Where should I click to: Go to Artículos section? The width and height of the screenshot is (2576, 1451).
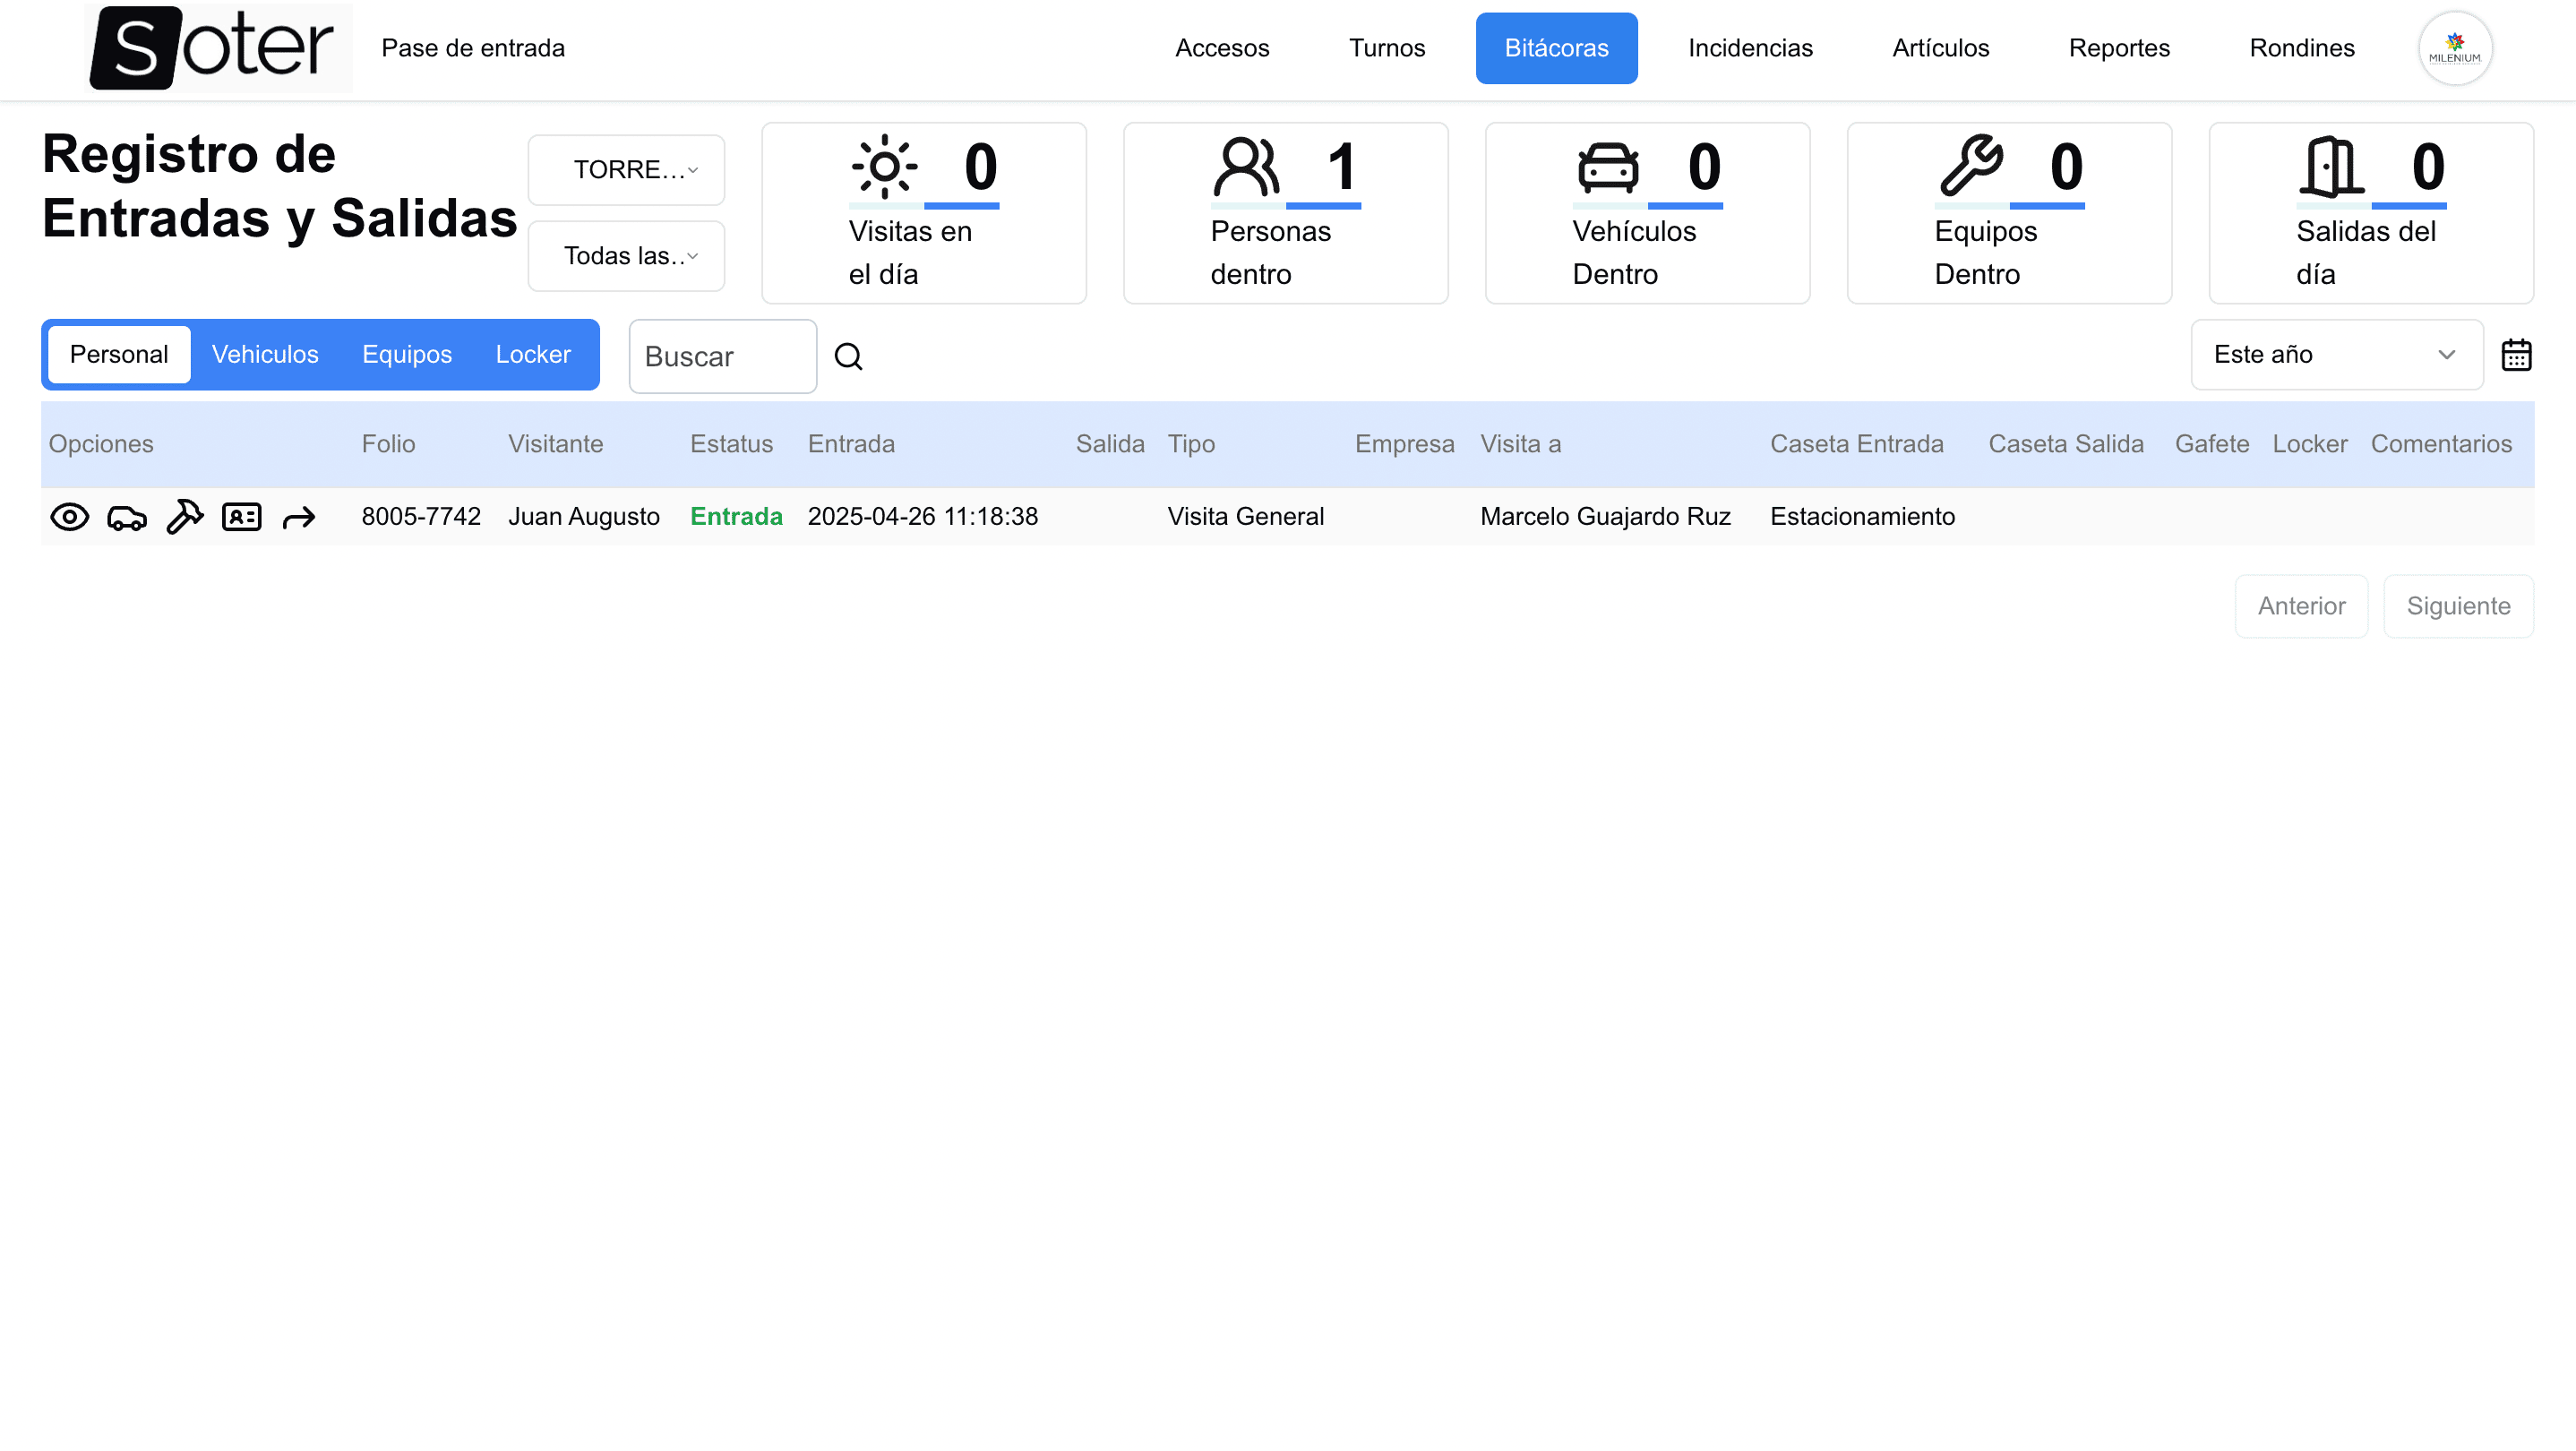1940,48
